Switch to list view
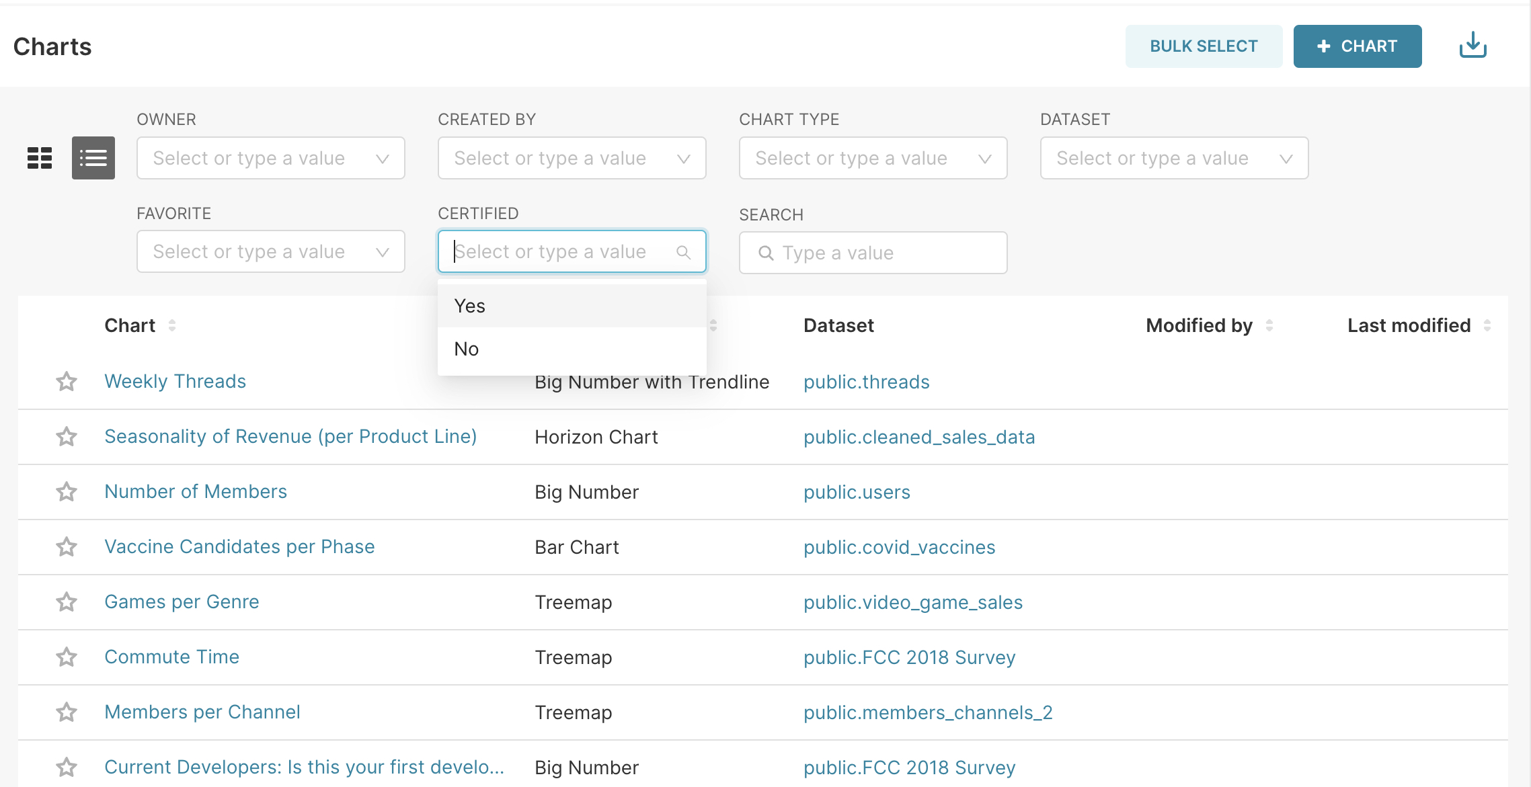The width and height of the screenshot is (1531, 787). [93, 158]
